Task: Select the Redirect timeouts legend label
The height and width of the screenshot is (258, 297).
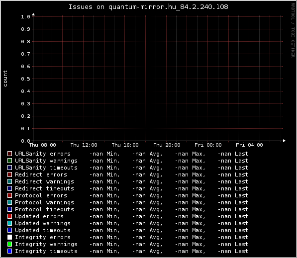Action: pos(44,188)
